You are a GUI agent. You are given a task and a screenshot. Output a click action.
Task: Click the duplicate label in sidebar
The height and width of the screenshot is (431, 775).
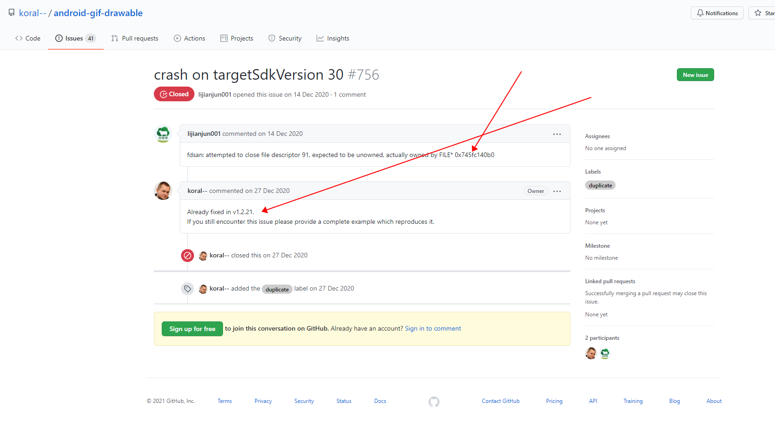point(600,185)
